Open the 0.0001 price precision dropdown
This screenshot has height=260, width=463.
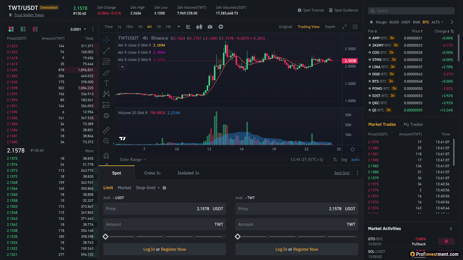(78, 29)
